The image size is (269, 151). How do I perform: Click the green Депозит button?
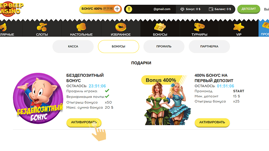tap(248, 9)
